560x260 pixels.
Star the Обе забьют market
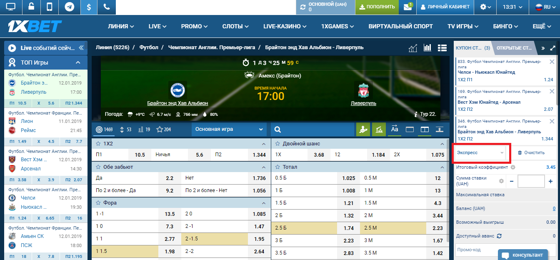coord(98,167)
